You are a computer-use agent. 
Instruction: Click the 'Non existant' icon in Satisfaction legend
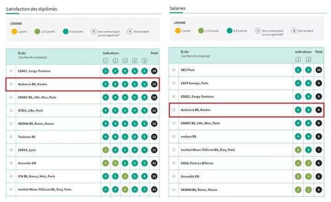130,32
